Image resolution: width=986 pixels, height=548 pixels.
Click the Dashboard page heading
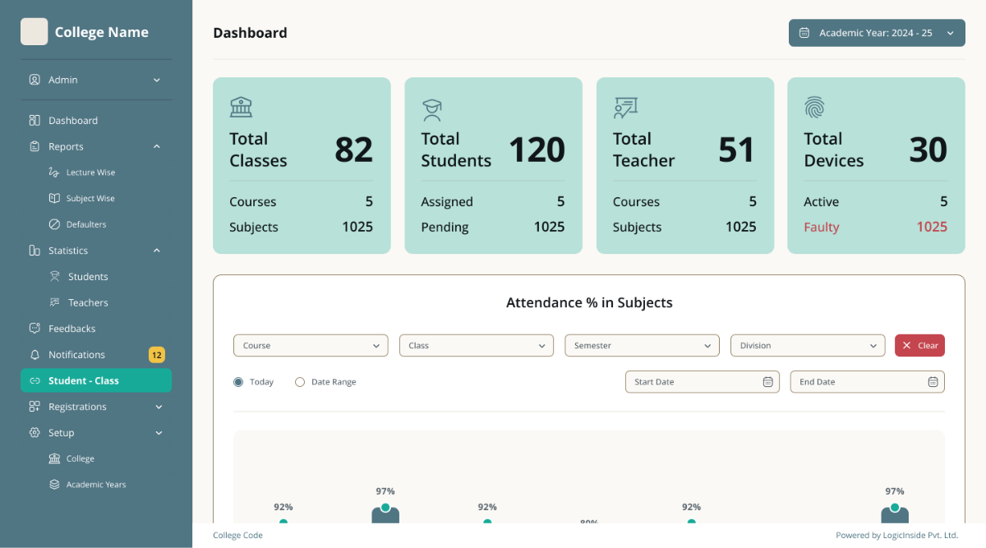click(250, 33)
